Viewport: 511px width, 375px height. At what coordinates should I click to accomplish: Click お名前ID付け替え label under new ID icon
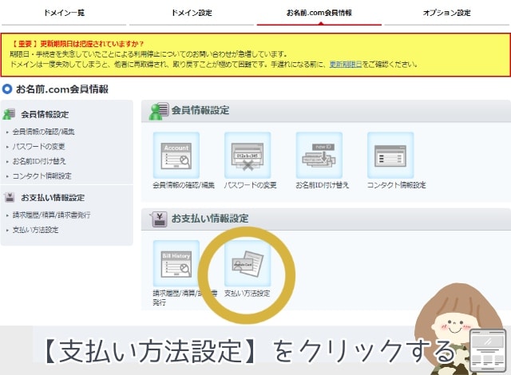pos(322,185)
